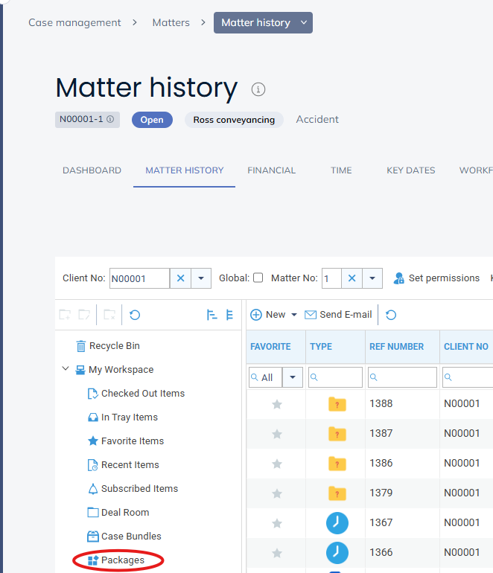
Task: Click the clock type icon for ref 1367
Action: tap(337, 523)
